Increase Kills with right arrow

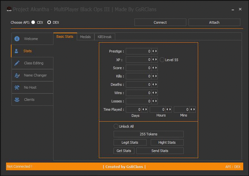point(156,76)
